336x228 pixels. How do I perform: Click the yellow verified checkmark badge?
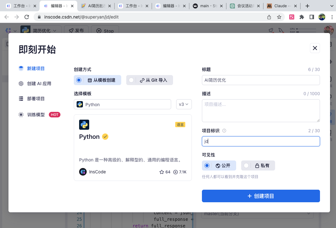point(105,137)
